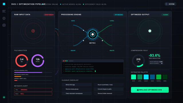The height and width of the screenshot is (103, 183).
Task: Click the DOWNLOAD OPTIMIZED SVG button
Action: pos(150,90)
